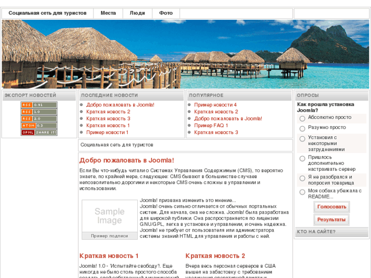The width and height of the screenshot is (371, 278).
Task: Click the 'Как прошла установка Joomla?' poll question
Action: (326, 108)
